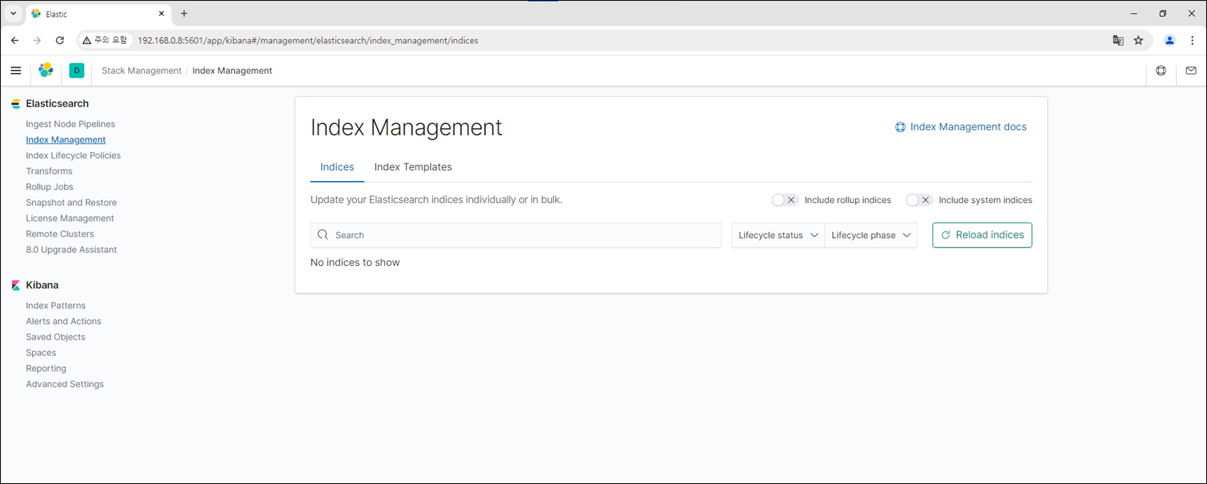Open the help menu lifebuoy icon
The height and width of the screenshot is (484, 1207).
point(1161,70)
